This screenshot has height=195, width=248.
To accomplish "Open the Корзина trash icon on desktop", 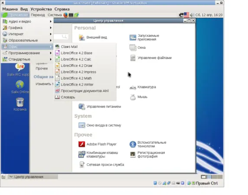I will 20,104.
